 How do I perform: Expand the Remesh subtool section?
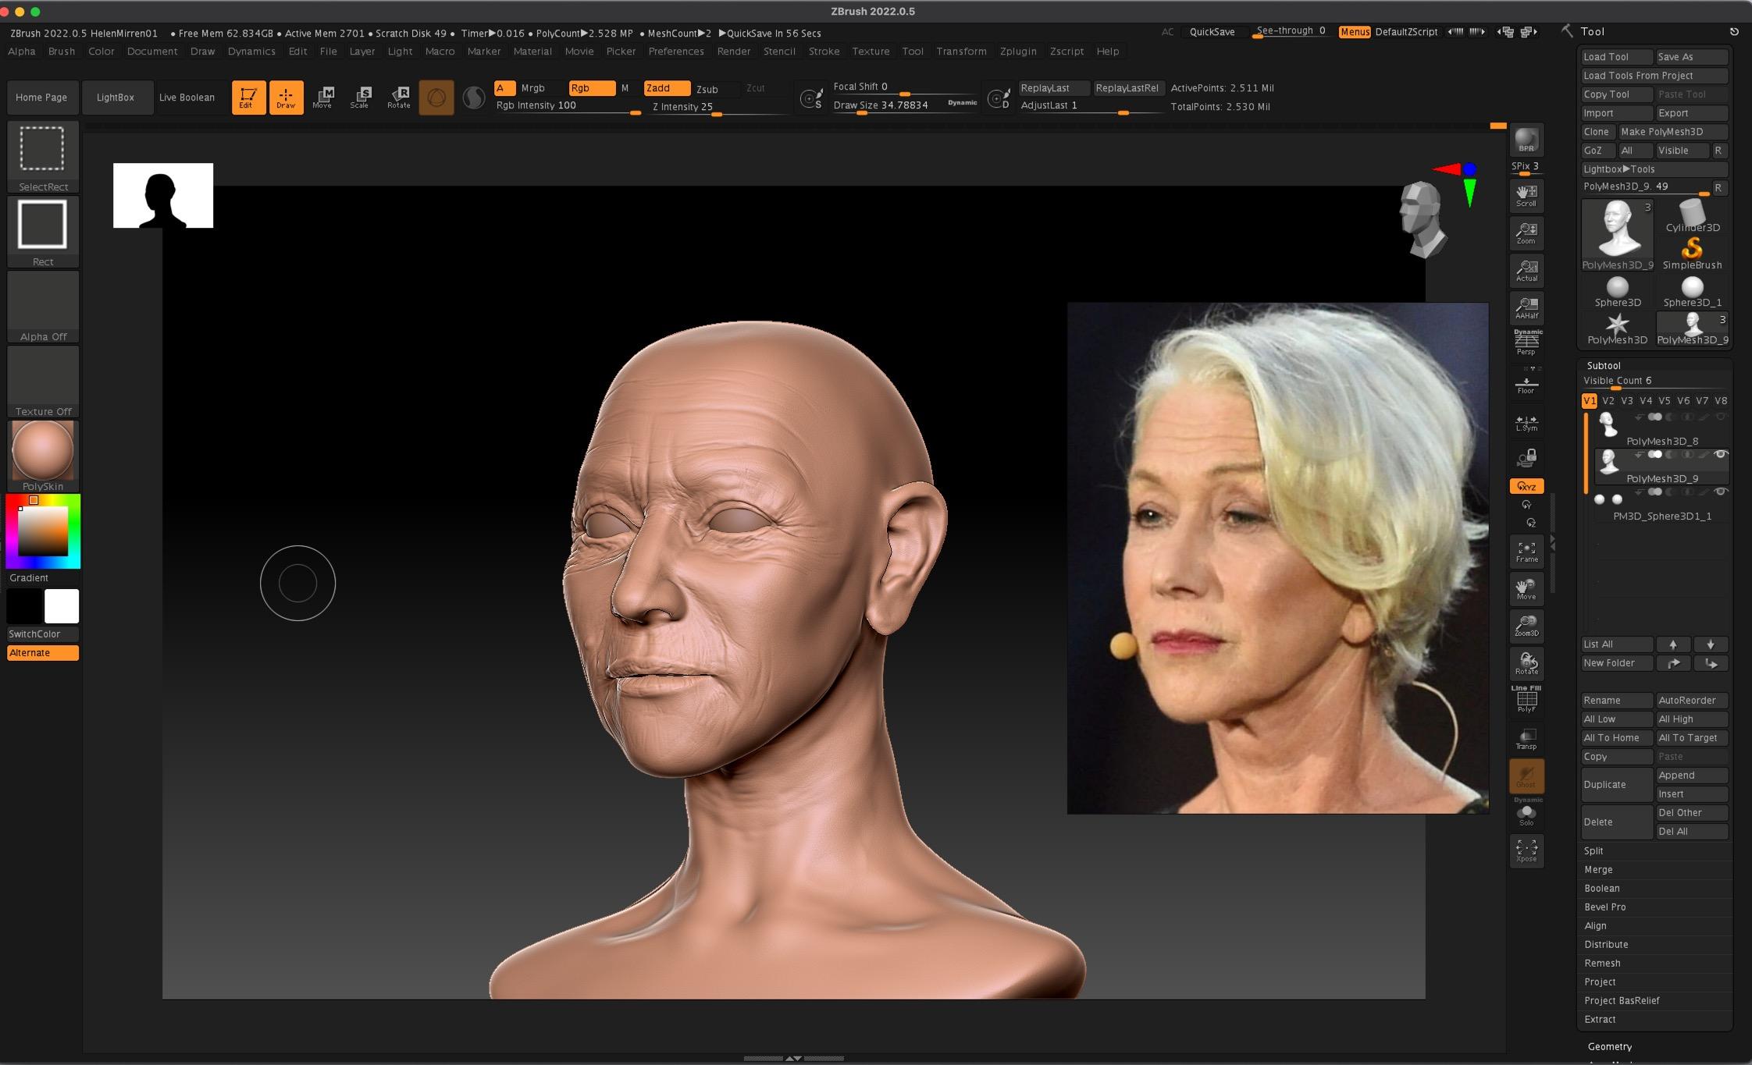click(x=1602, y=963)
